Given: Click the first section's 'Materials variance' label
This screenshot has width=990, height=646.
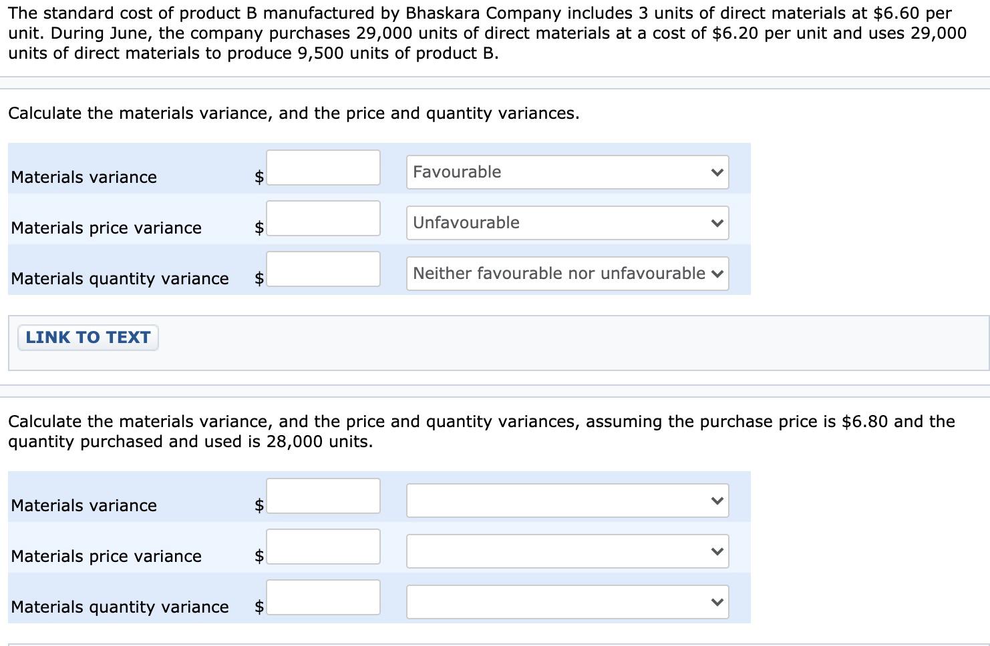Looking at the screenshot, I should coord(84,177).
